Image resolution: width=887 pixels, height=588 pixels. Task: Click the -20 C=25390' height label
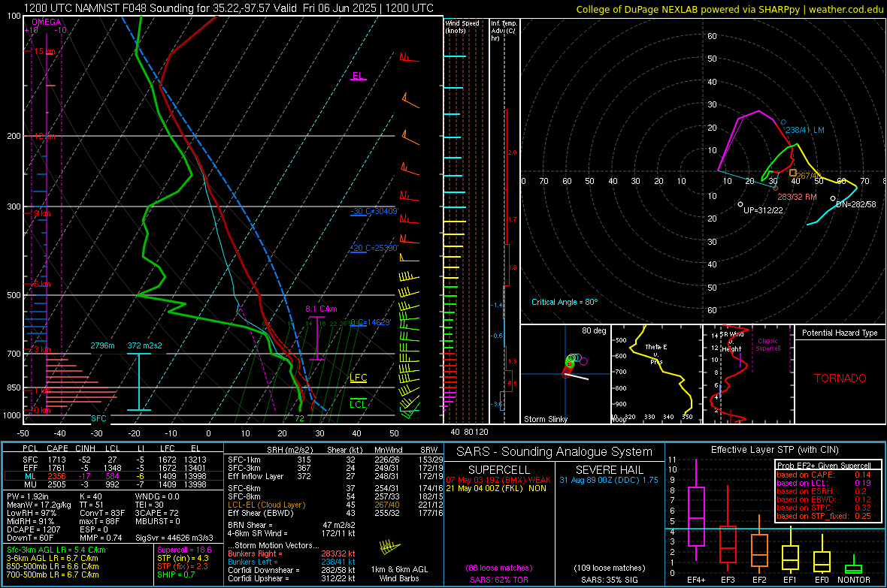[374, 248]
